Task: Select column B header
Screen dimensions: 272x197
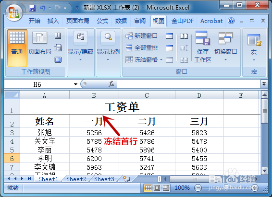Action: coord(94,95)
